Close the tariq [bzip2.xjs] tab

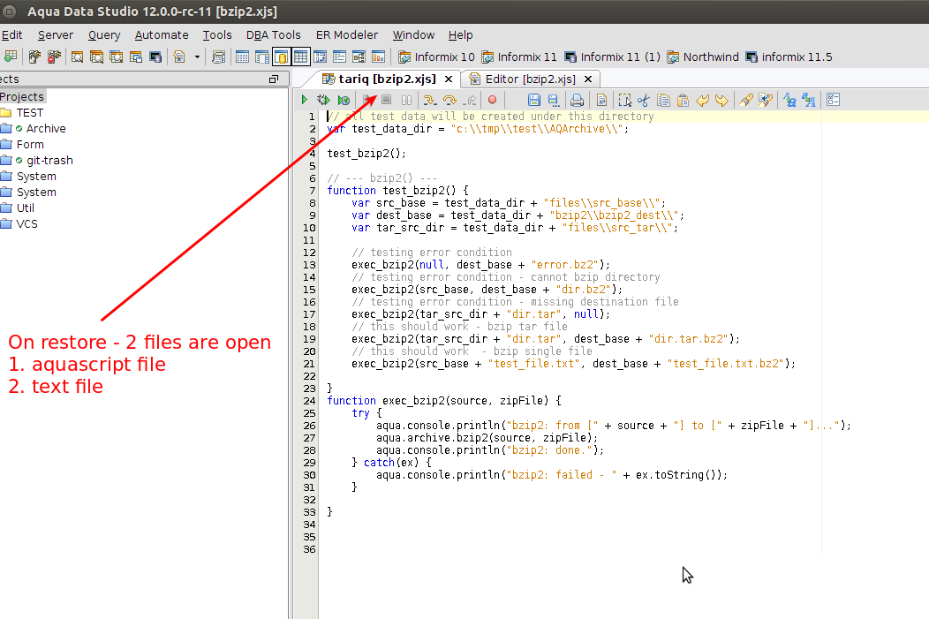(x=449, y=79)
